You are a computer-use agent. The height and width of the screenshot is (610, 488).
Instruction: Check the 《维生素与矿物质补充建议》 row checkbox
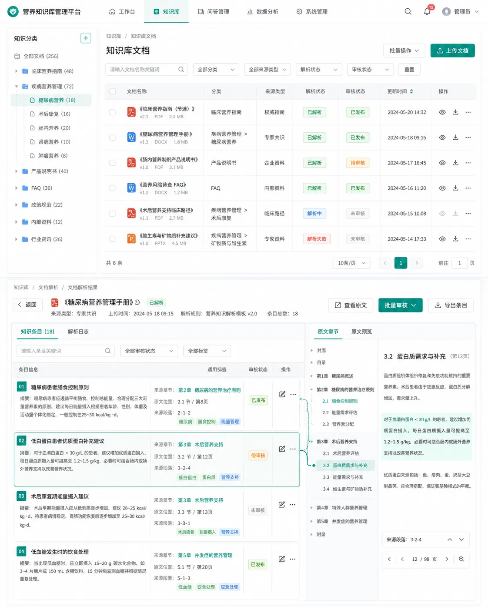coord(113,239)
